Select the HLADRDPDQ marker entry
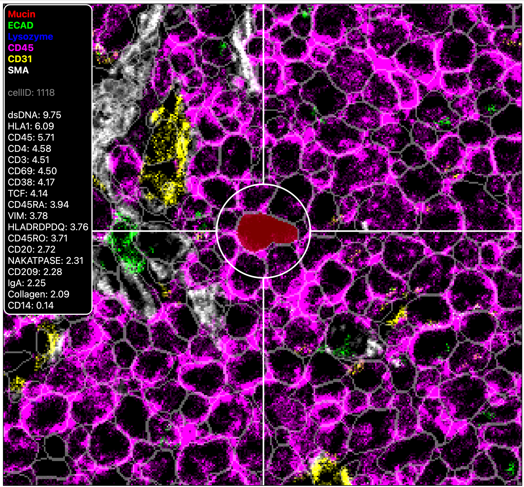Viewport: 524px width, 487px height. tap(48, 227)
